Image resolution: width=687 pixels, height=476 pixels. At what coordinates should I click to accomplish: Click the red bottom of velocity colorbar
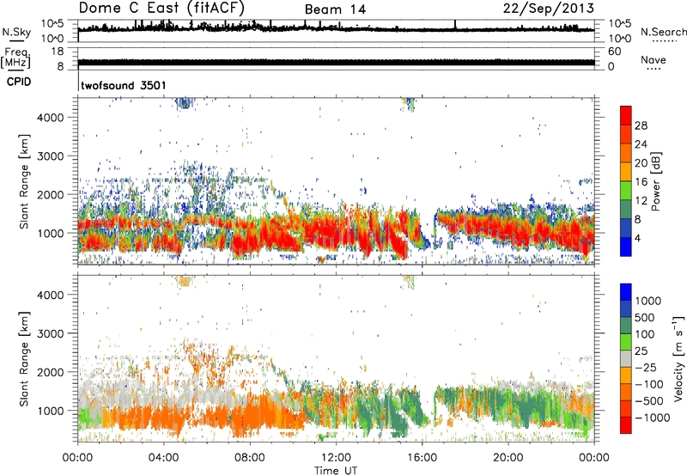(626, 425)
